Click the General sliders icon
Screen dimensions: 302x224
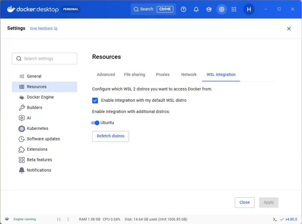pyautogui.click(x=22, y=76)
